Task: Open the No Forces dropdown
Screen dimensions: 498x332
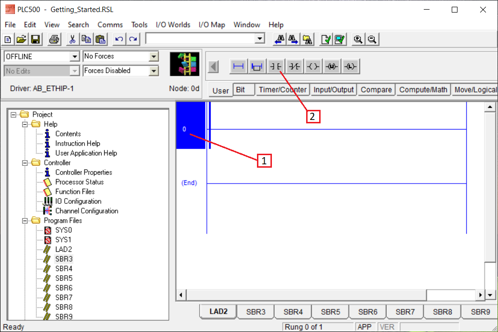Action: pyautogui.click(x=154, y=56)
